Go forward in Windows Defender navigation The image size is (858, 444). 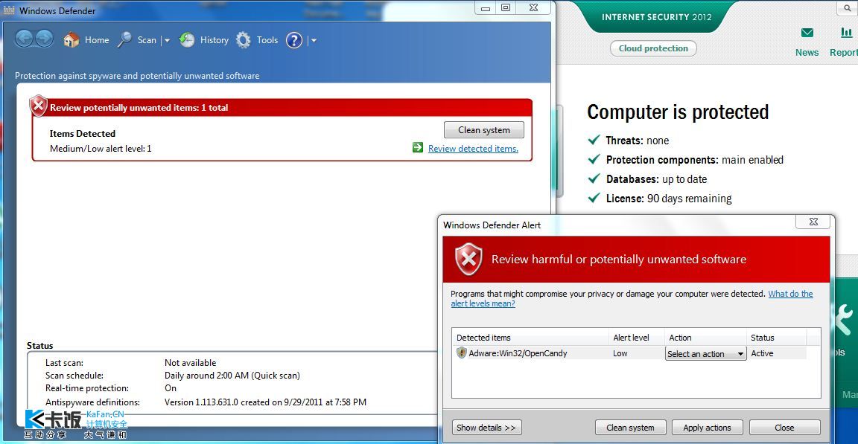click(x=45, y=39)
